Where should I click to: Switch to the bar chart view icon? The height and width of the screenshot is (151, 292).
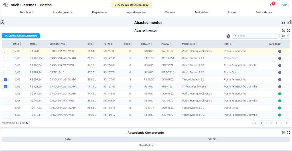click(289, 22)
